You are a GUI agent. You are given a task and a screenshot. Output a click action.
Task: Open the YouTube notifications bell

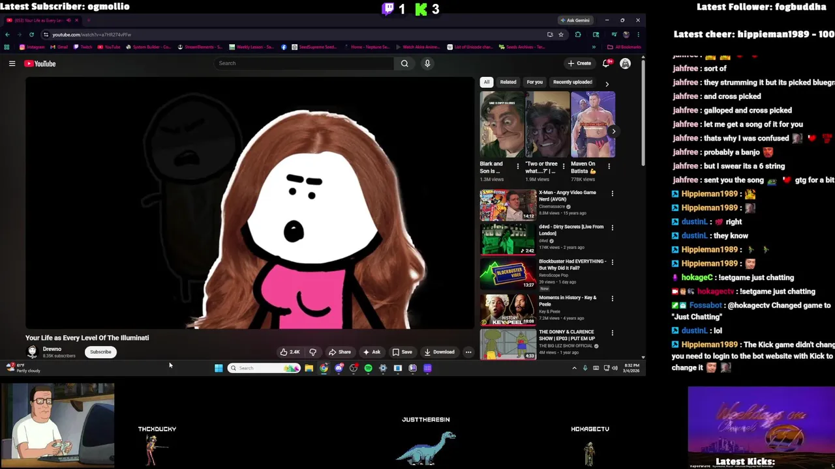coord(606,63)
